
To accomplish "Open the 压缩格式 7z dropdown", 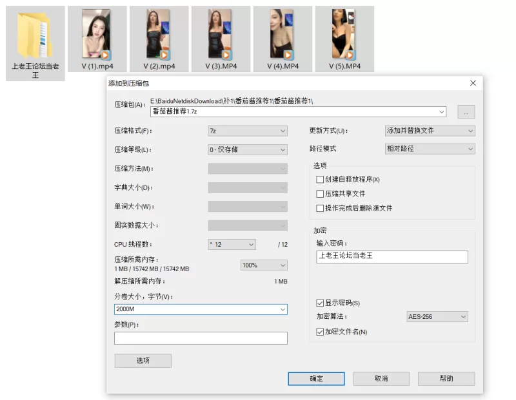I will coord(248,131).
